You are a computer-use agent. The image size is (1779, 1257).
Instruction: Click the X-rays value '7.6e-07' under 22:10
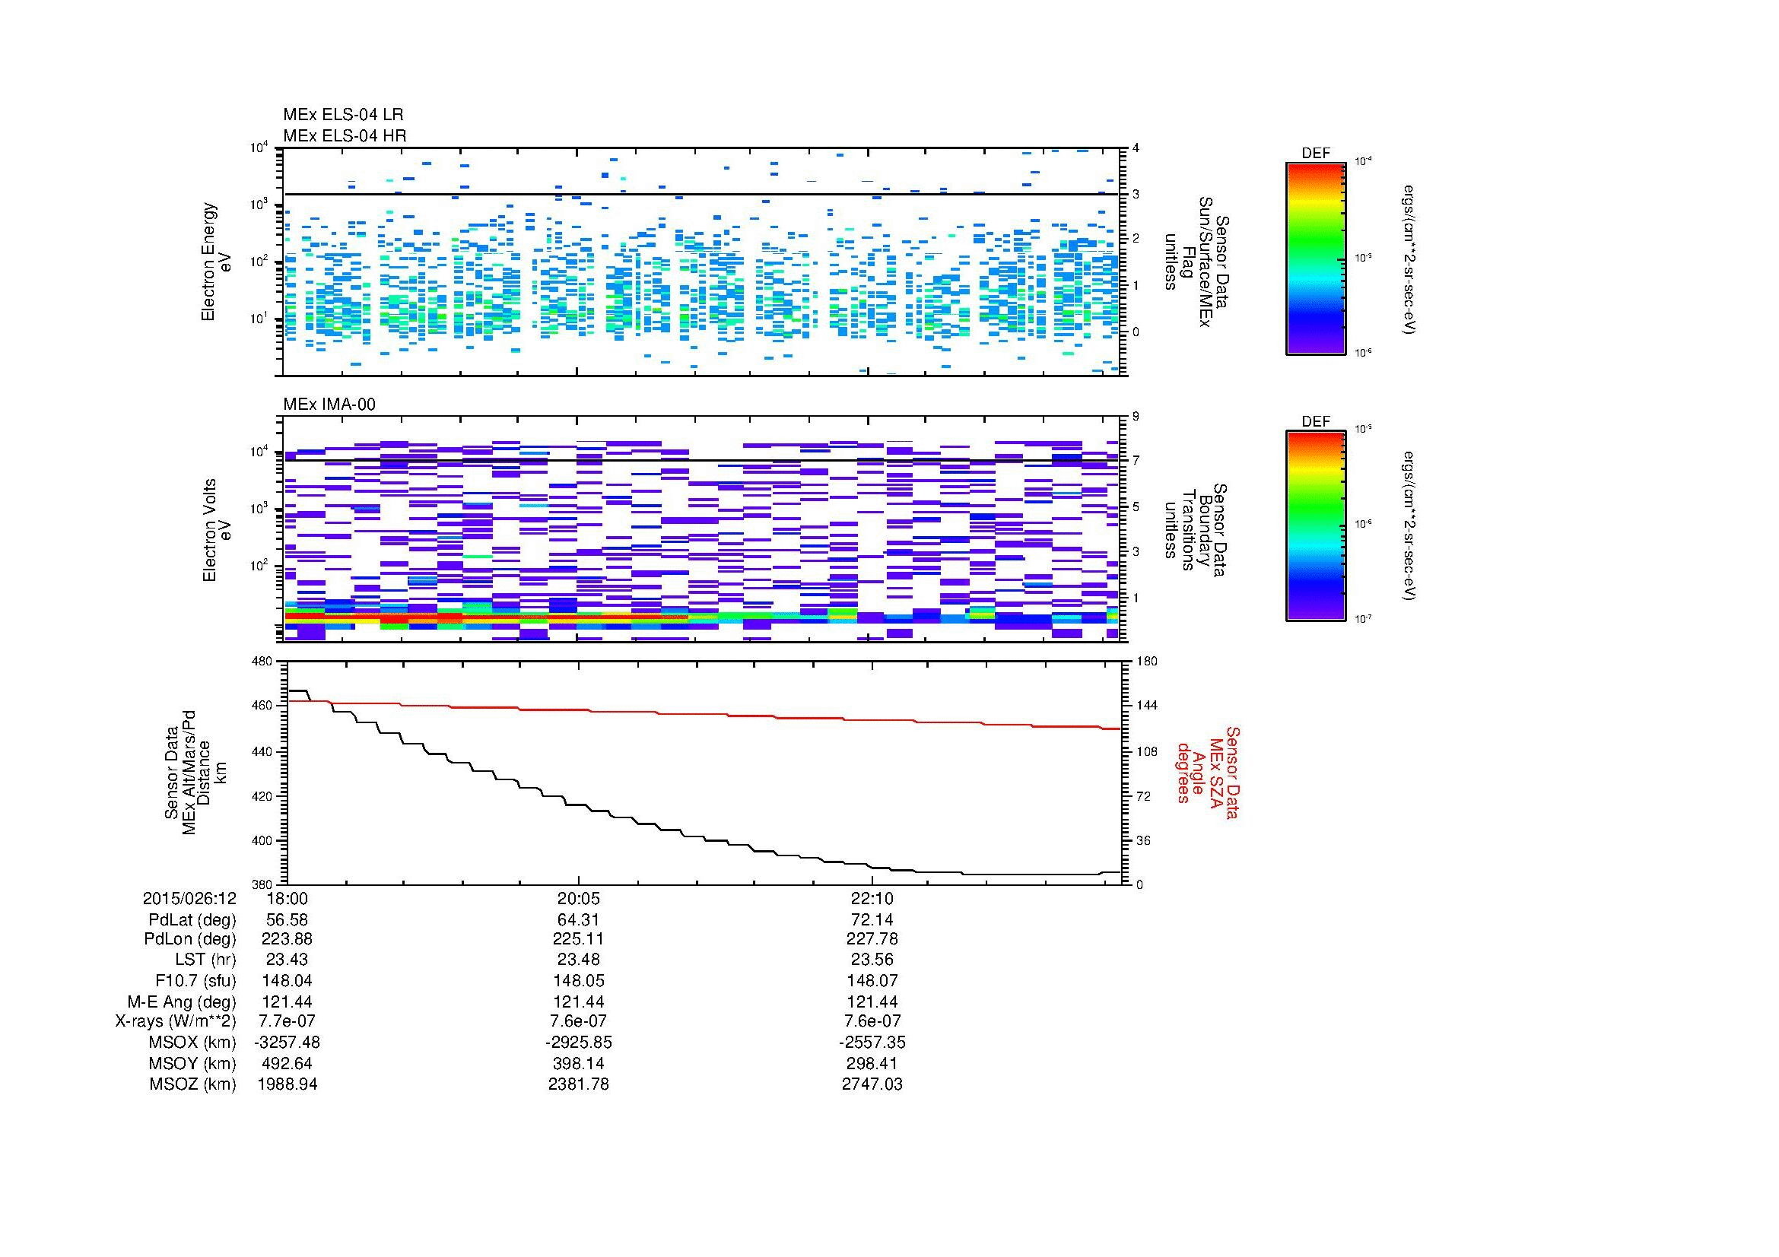point(872,1021)
